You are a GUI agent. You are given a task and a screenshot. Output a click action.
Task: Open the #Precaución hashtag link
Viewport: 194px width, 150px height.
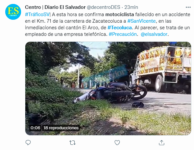coord(123,34)
